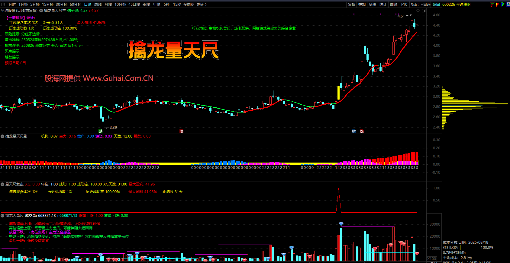Viewport: 510px width, 263px height.
Task: Open the 多股 multi-stock view
Action: pyautogui.click(x=373, y=5)
